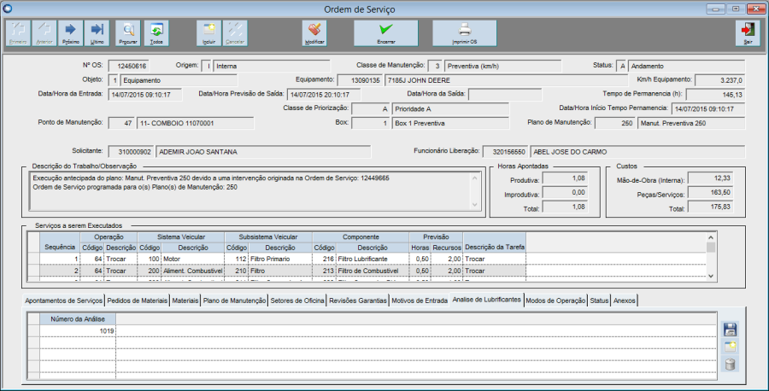Click the row selector of sequence 1
This screenshot has width=769, height=391.
coord(34,259)
